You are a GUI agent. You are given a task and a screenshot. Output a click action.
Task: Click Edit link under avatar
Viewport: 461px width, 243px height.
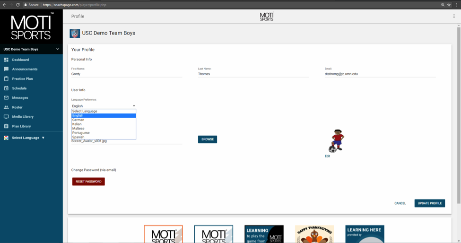(327, 156)
